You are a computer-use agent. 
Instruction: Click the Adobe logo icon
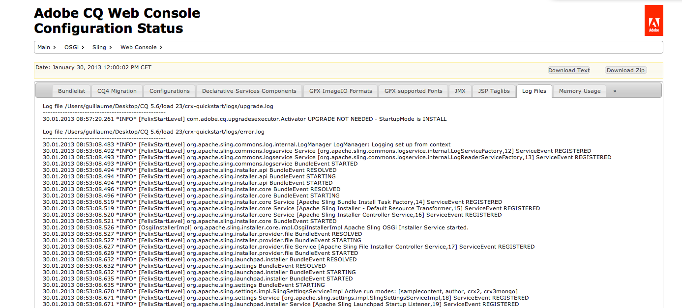point(653,21)
